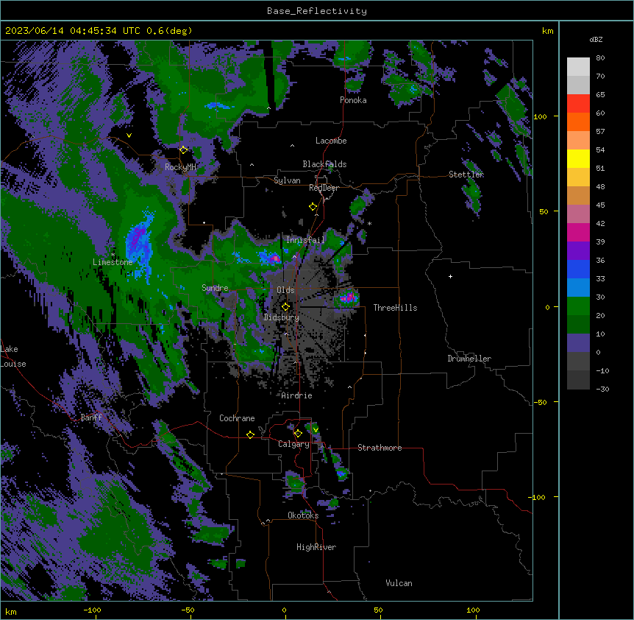Click the dBZ legend heading
Viewport: 634px width, 620px height.
tap(596, 39)
